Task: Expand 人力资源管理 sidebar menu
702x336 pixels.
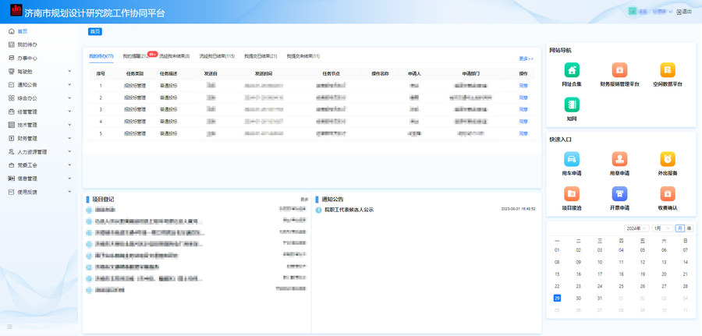Action: (39, 152)
